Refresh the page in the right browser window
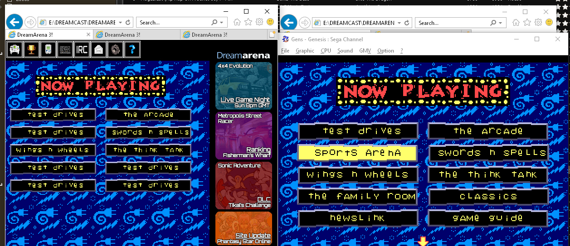Screen dimensions: 570x246 tap(406, 23)
